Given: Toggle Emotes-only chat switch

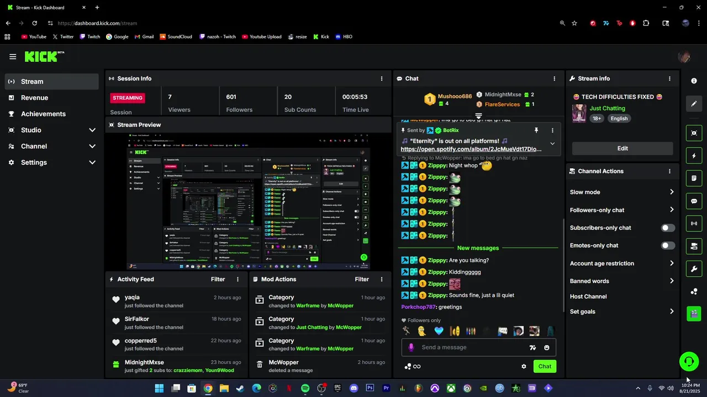Looking at the screenshot, I should click(x=668, y=245).
